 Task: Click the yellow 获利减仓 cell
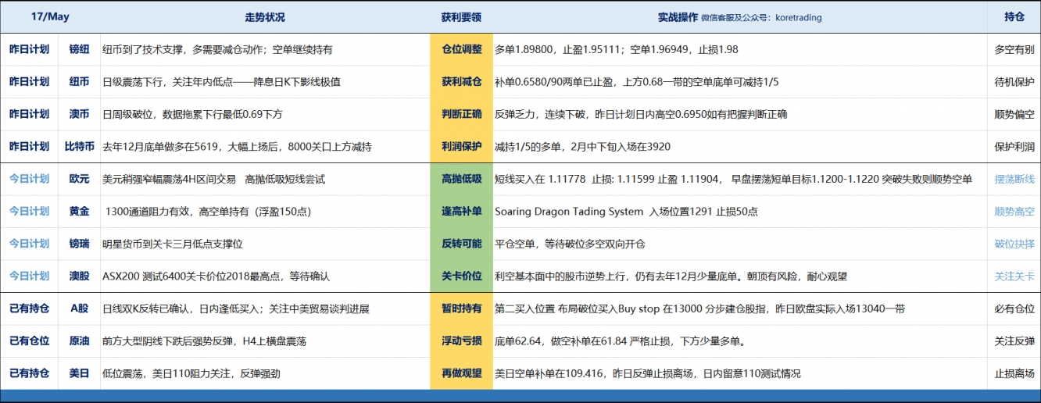(x=461, y=81)
